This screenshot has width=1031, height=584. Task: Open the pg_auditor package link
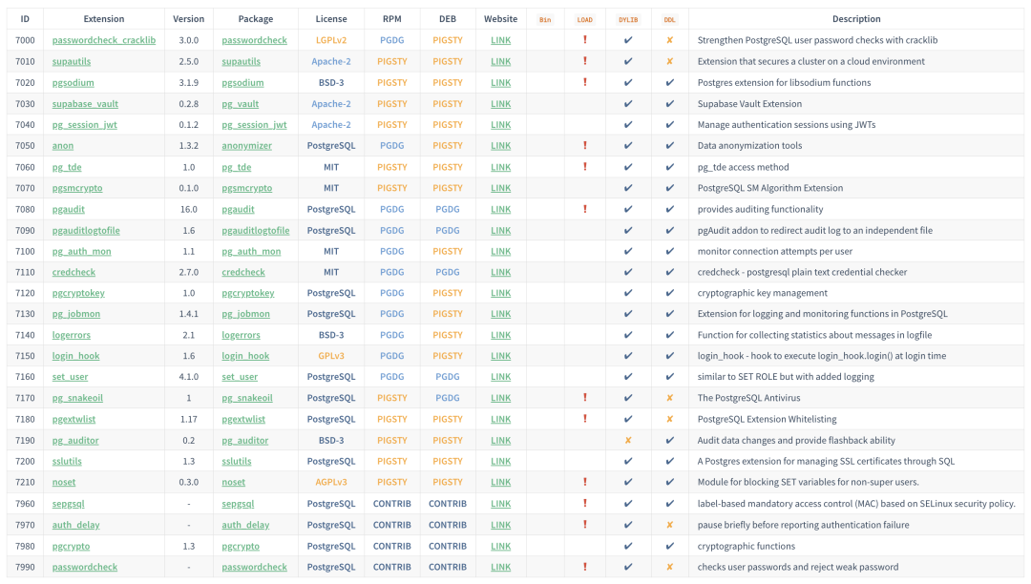[x=245, y=441]
